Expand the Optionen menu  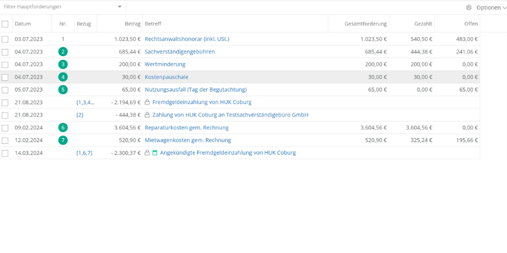coord(488,7)
